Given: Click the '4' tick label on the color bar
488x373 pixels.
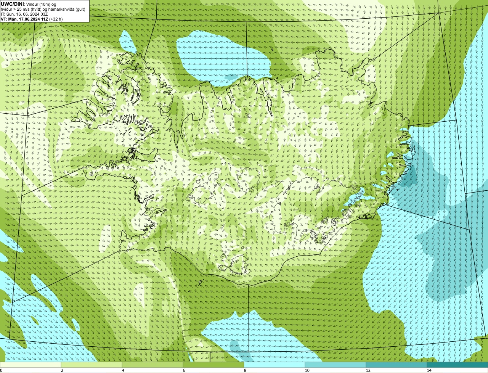Looking at the screenshot, I should coord(123,370).
